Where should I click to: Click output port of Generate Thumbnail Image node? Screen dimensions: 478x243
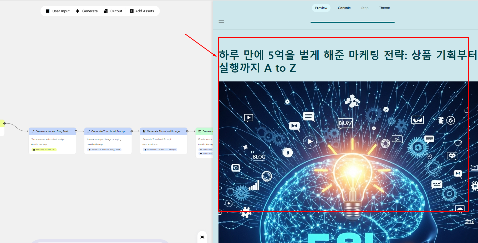point(187,131)
